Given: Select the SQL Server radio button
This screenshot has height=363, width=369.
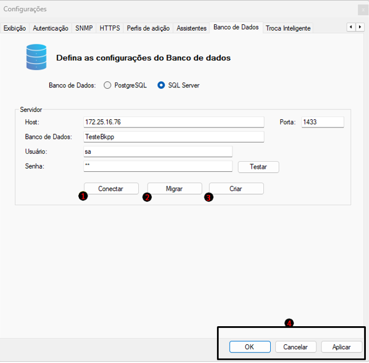Looking at the screenshot, I should tap(161, 85).
